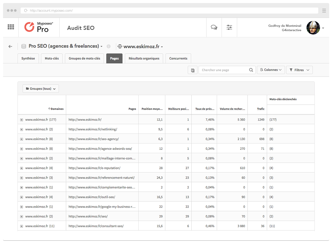Click the browser address bar URL
Viewport: 332px width, 243px height.
point(51,10)
